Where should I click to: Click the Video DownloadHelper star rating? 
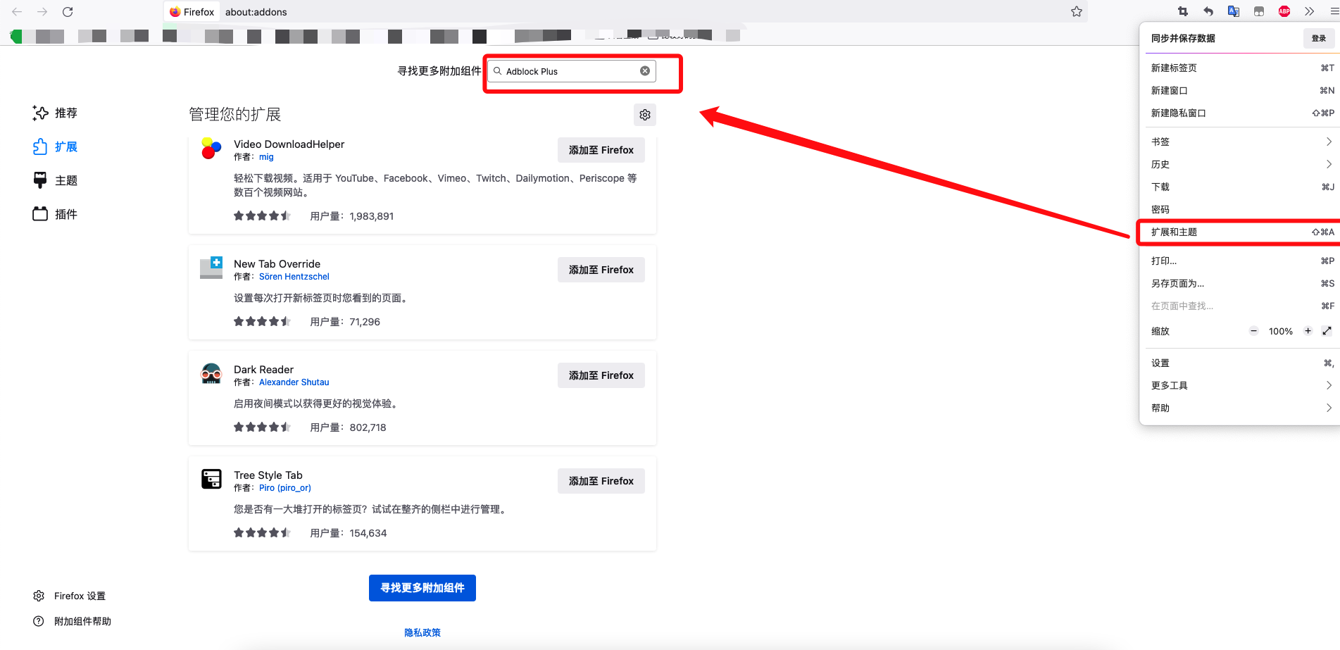click(x=262, y=216)
